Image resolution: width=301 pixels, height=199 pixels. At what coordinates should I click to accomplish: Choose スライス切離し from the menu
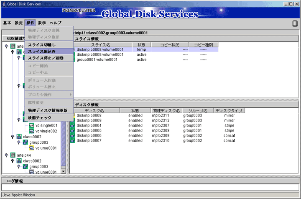49,45
